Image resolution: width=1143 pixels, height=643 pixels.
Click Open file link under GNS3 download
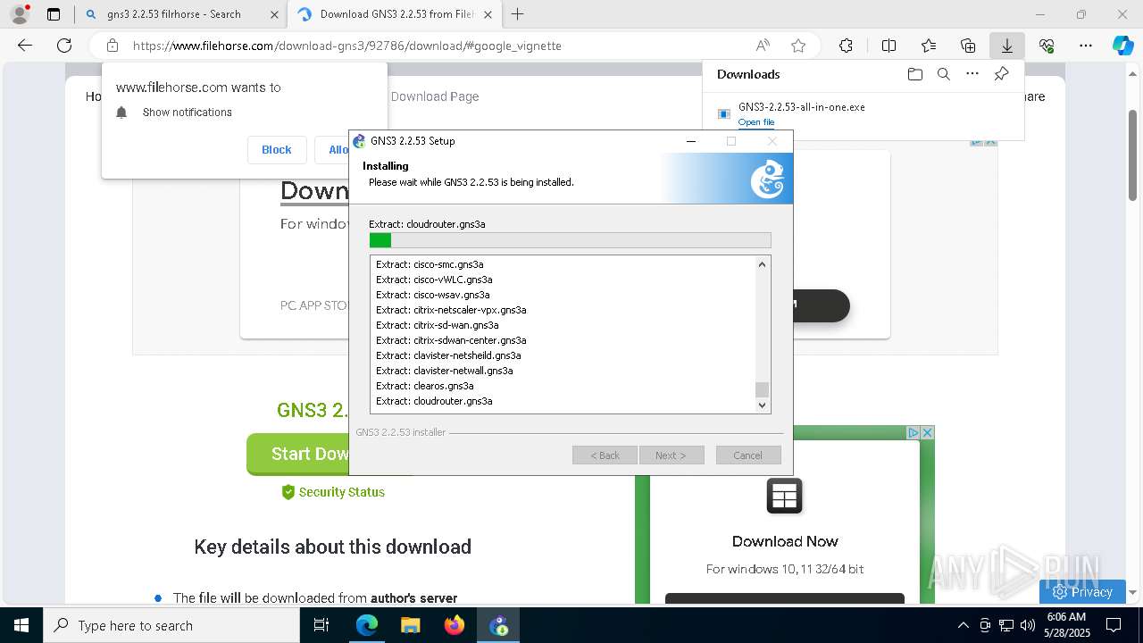pyautogui.click(x=756, y=122)
